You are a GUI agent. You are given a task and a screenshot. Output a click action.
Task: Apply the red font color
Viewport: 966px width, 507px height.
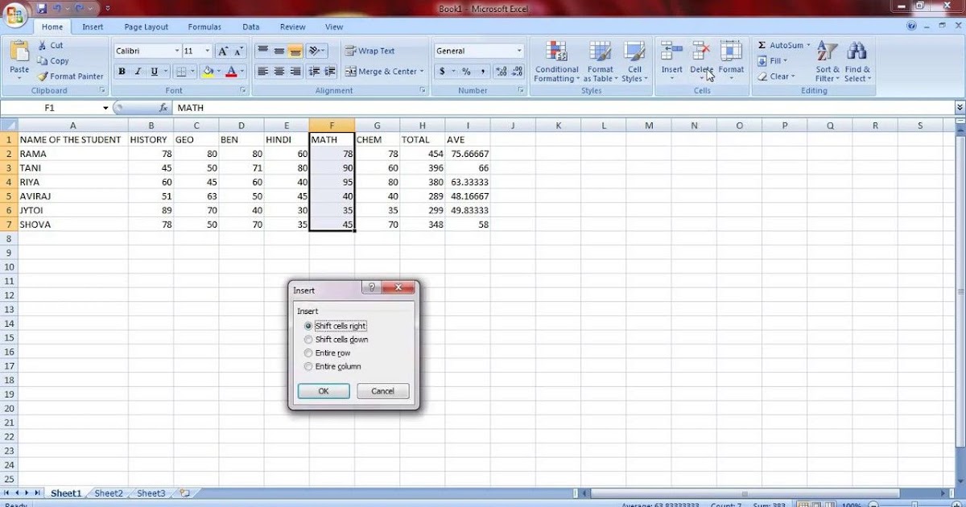point(232,72)
